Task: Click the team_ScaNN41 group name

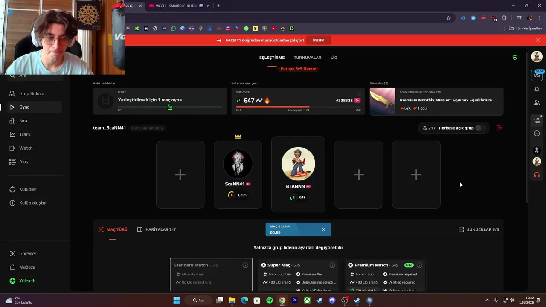Action: click(109, 128)
